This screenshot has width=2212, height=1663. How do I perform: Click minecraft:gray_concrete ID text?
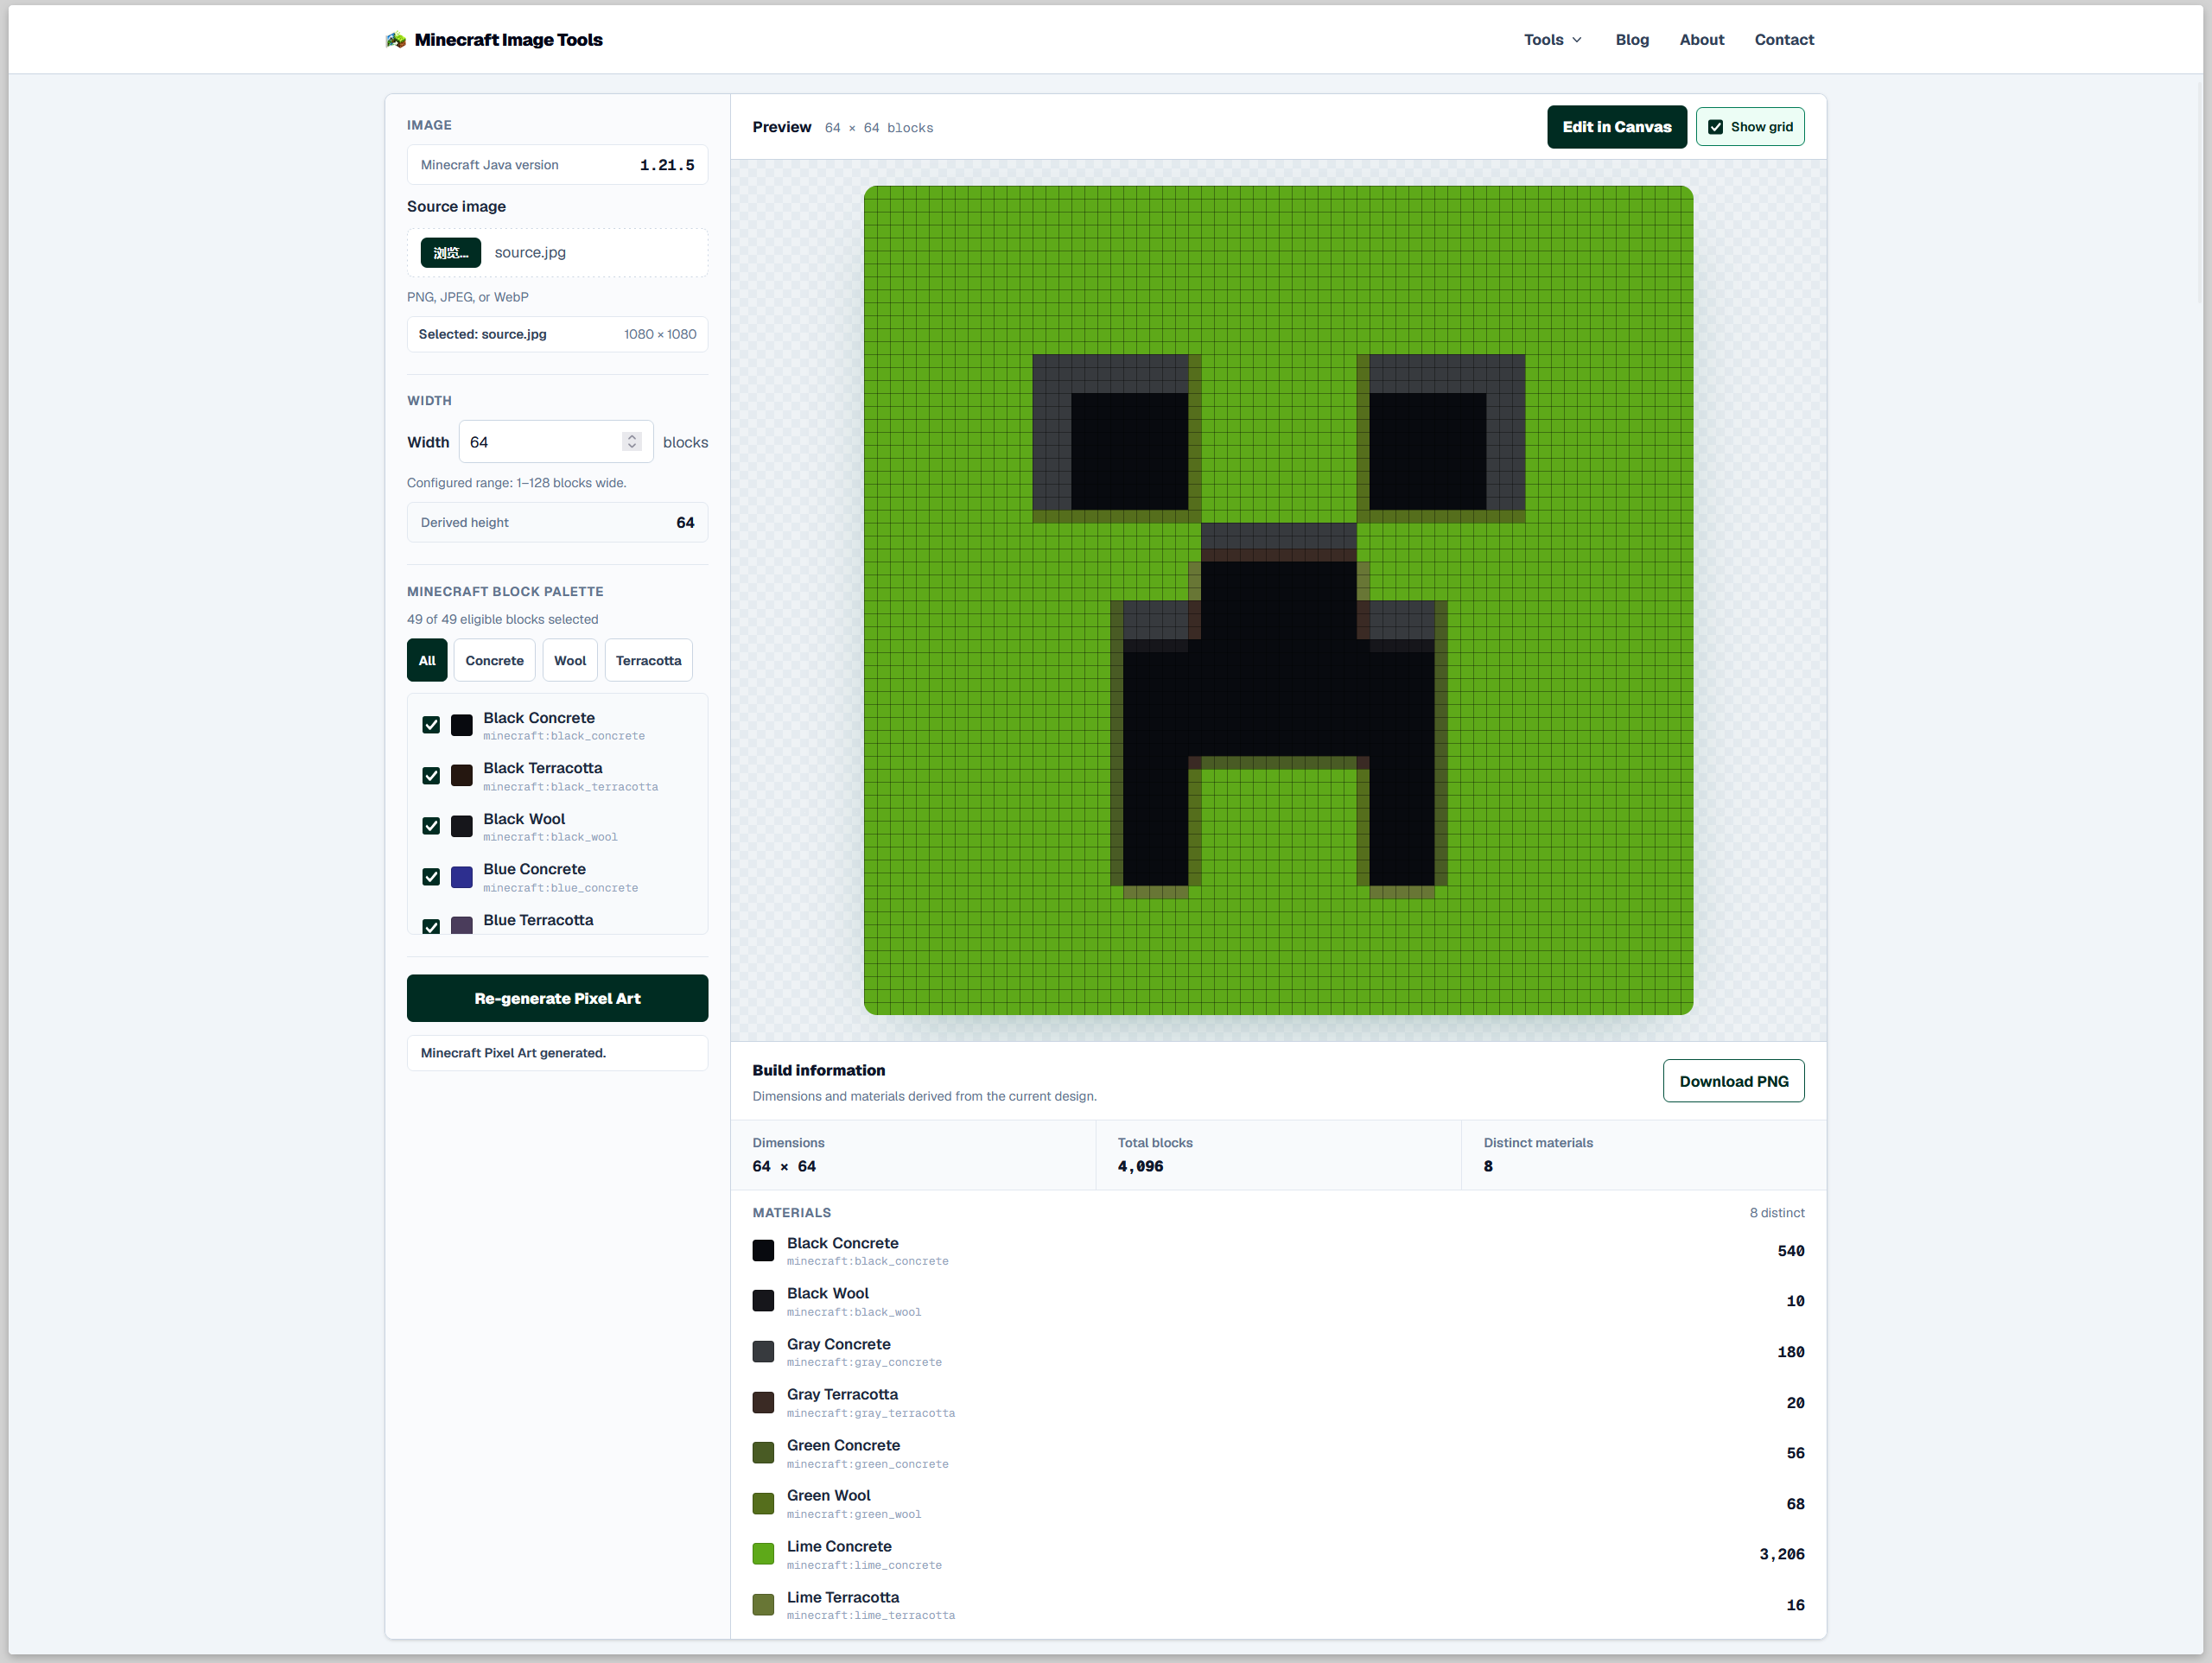coord(864,1362)
